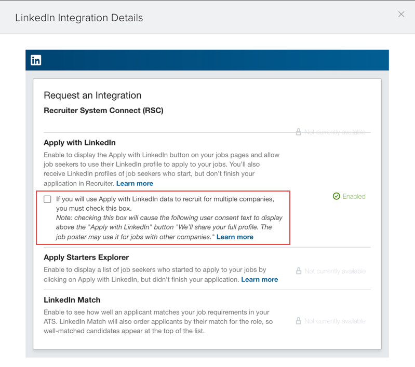Click lock icon for LinkedIn Match
The image size is (415, 367).
point(299,321)
